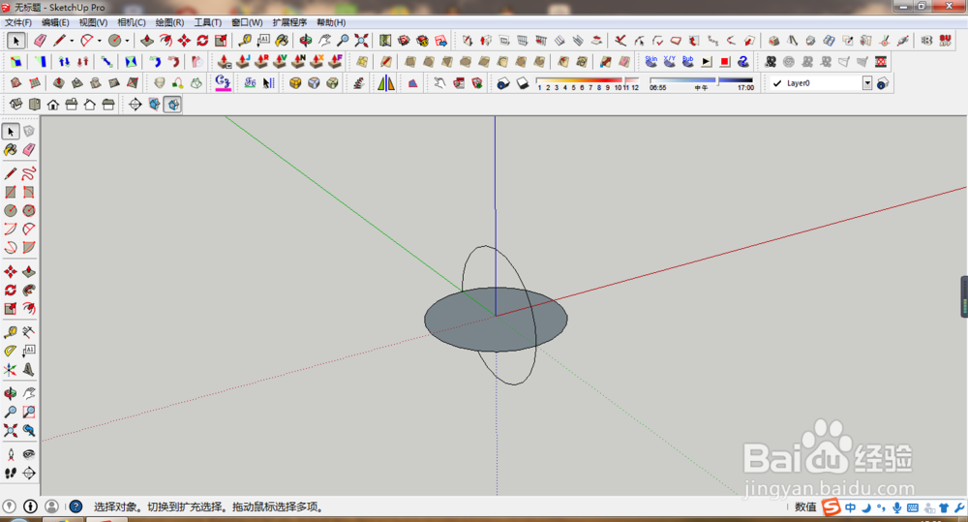Expand the Line tool dropdown arrow
Image resolution: width=968 pixels, height=522 pixels.
coord(72,42)
